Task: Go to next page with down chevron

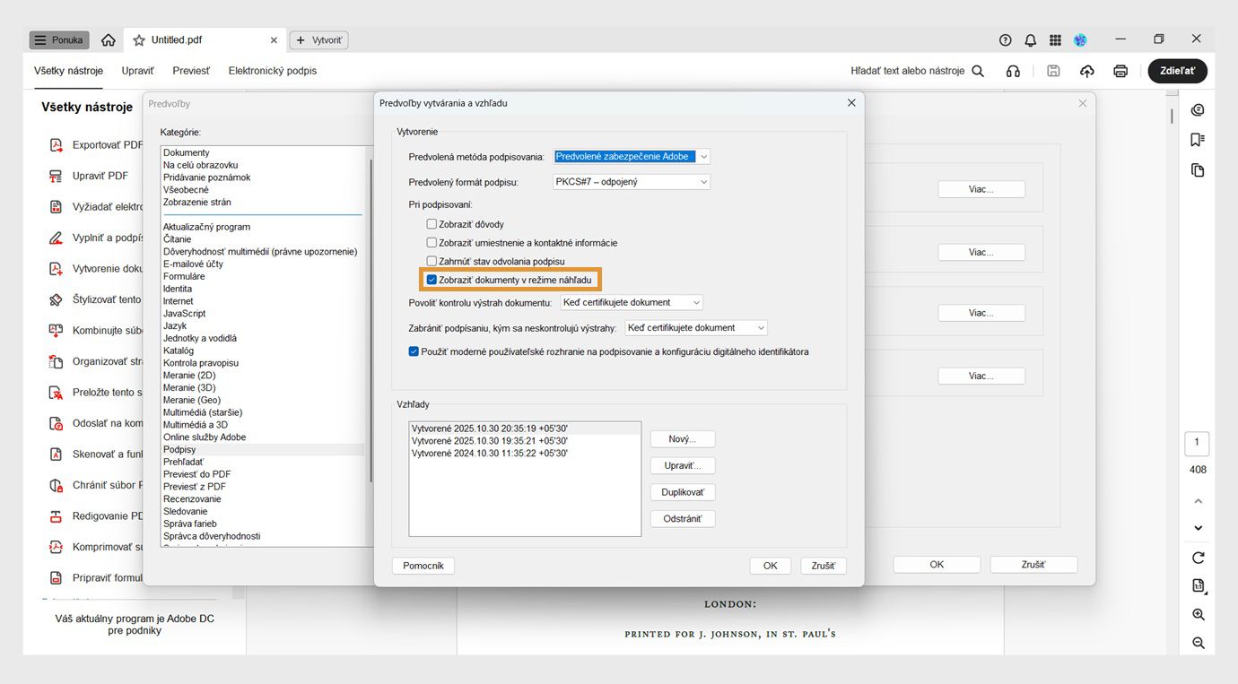Action: pyautogui.click(x=1198, y=528)
